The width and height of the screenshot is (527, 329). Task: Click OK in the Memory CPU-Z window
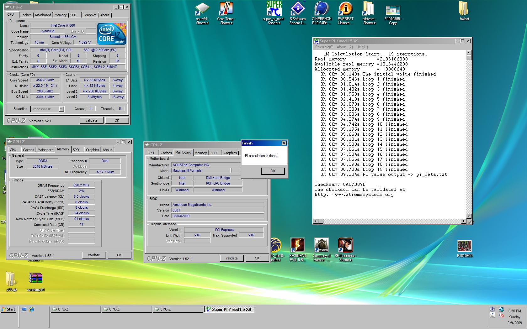[x=119, y=255]
